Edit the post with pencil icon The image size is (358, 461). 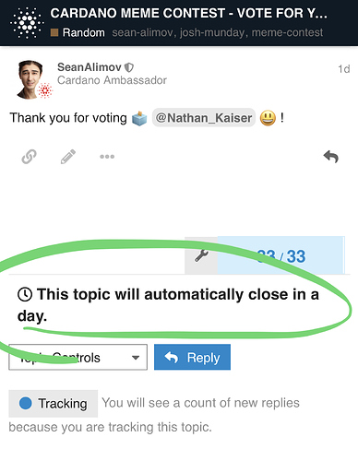pyautogui.click(x=68, y=157)
